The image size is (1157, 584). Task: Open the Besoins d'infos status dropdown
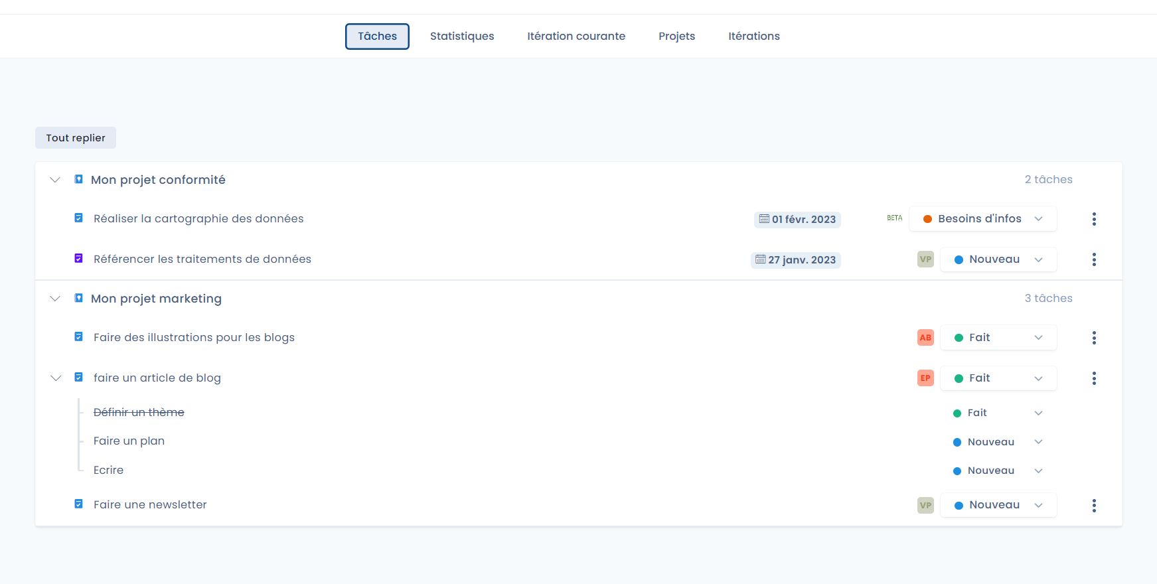982,219
